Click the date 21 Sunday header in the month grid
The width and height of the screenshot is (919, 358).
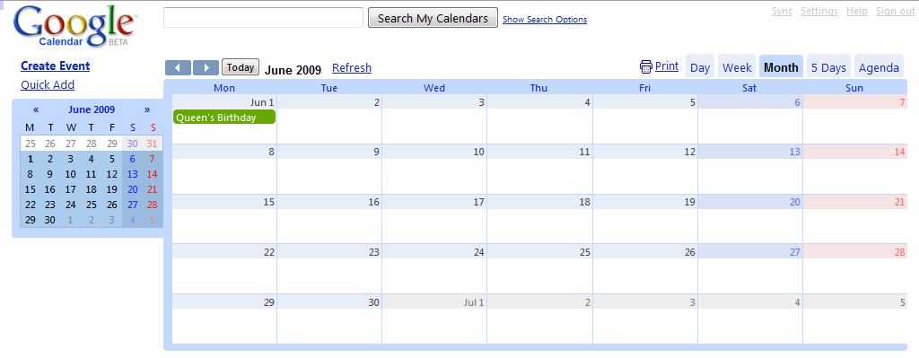coord(899,202)
